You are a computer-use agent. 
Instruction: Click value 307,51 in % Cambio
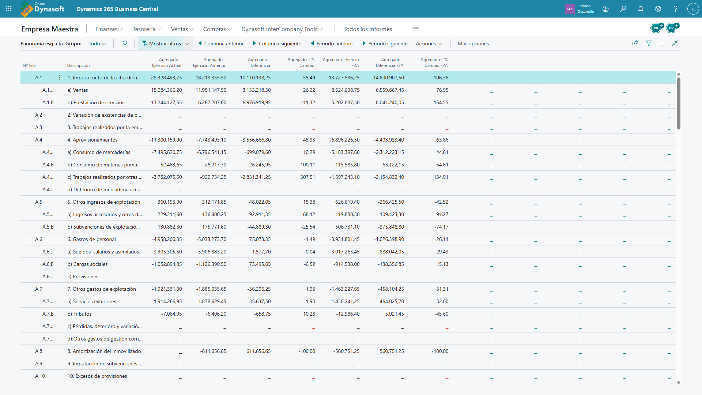click(307, 177)
